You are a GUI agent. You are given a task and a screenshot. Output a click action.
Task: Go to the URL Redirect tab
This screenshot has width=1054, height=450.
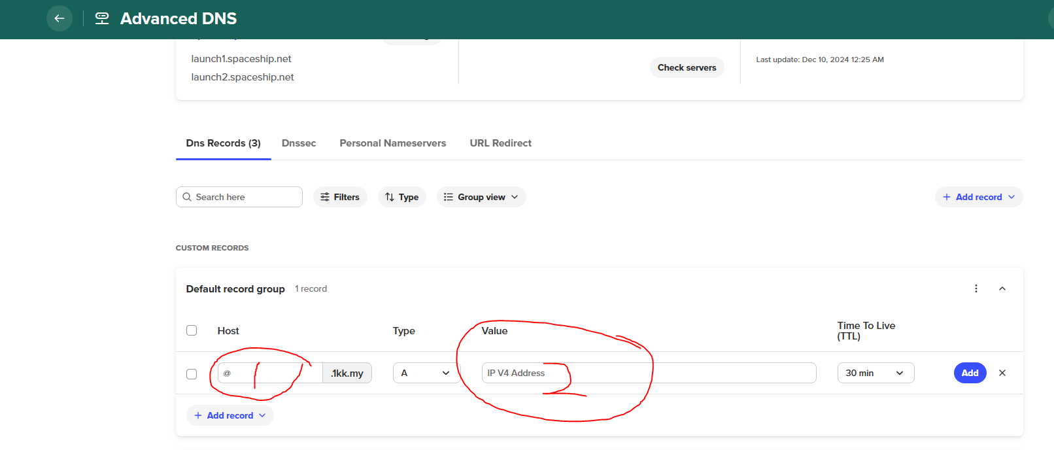coord(500,143)
